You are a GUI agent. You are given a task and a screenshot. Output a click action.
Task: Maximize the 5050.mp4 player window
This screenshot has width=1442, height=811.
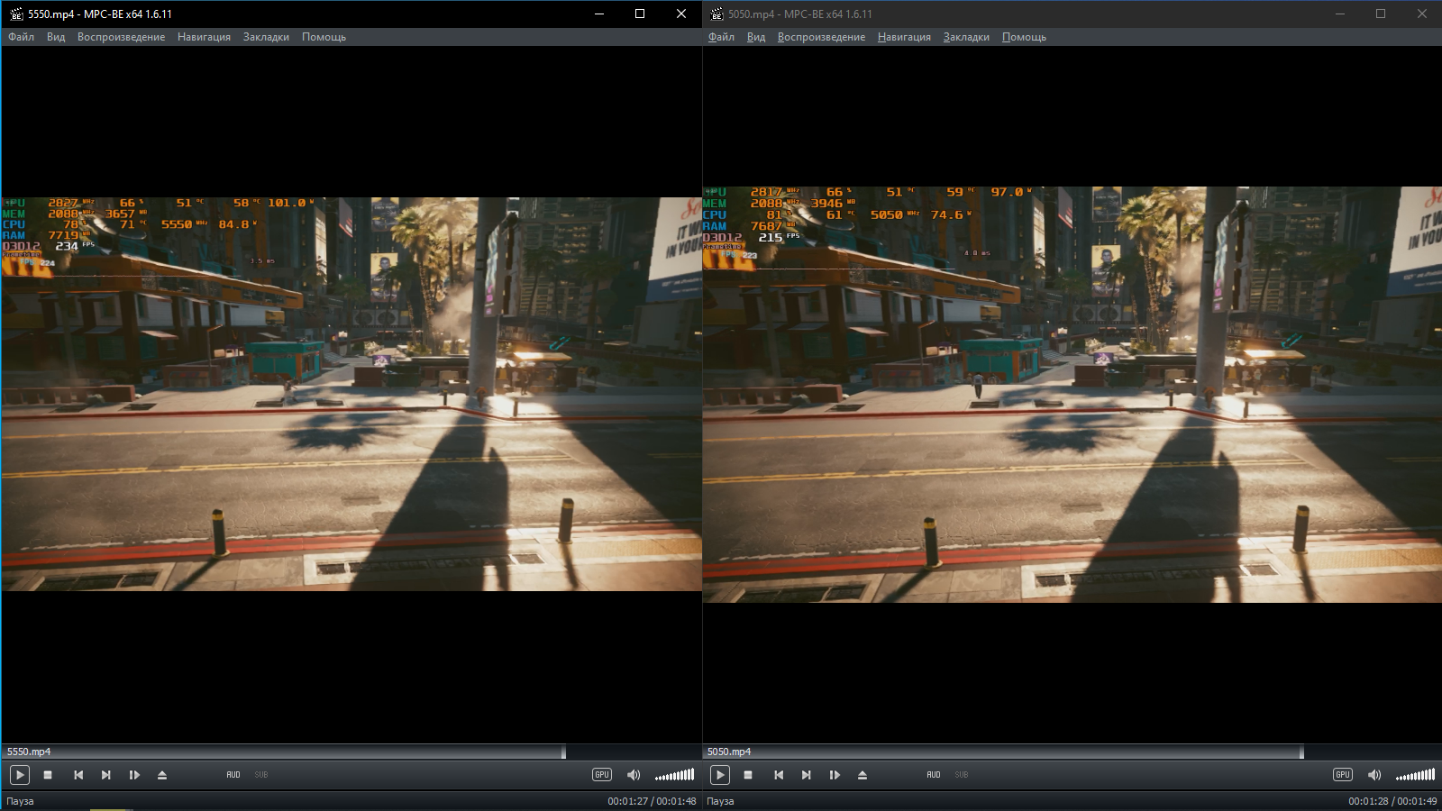point(1381,14)
